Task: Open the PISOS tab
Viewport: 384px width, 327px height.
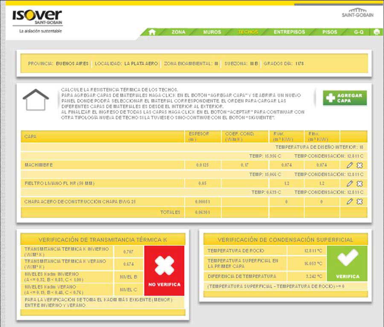Action: (330, 32)
